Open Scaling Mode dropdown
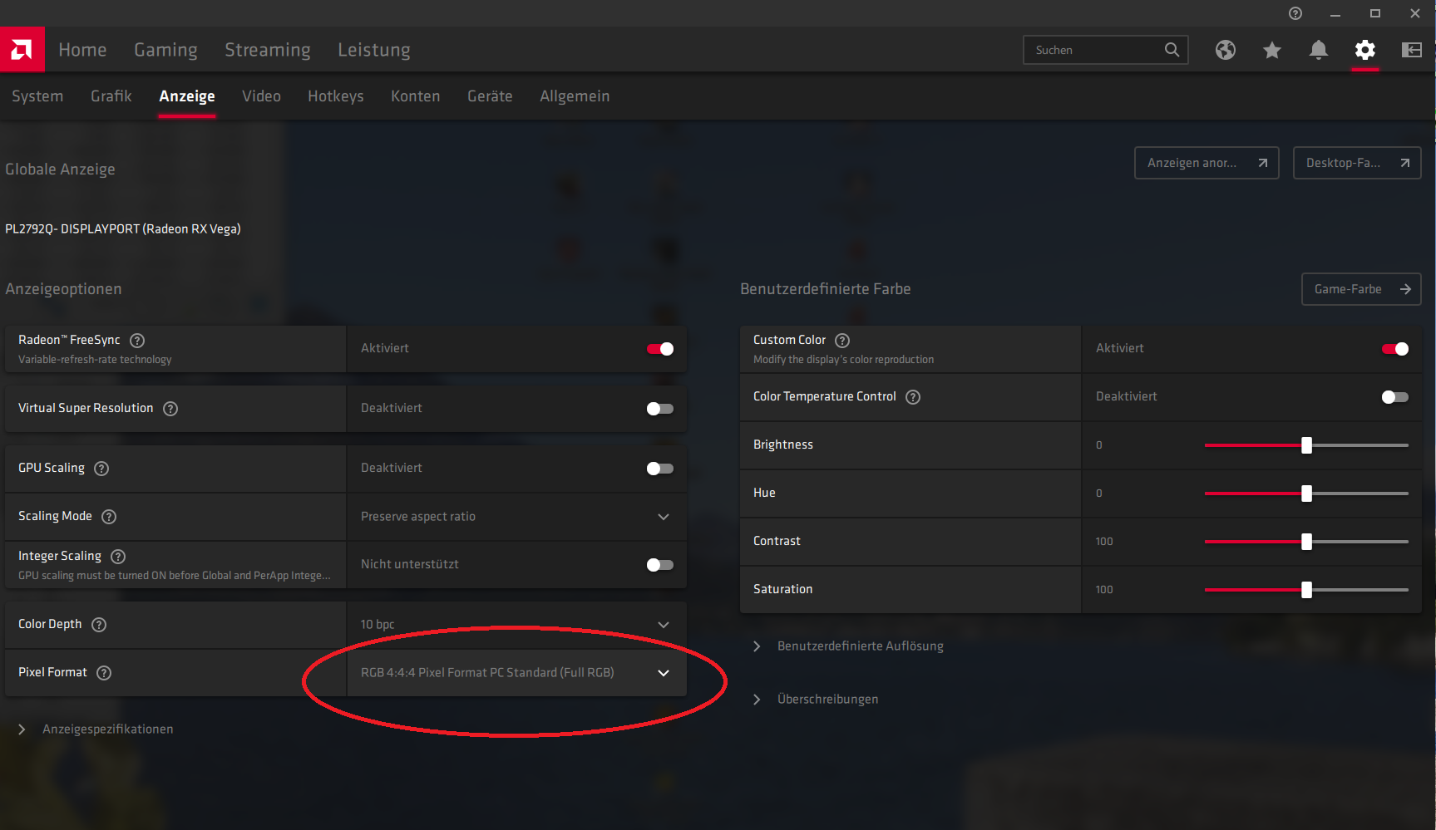This screenshot has width=1436, height=830. click(516, 517)
